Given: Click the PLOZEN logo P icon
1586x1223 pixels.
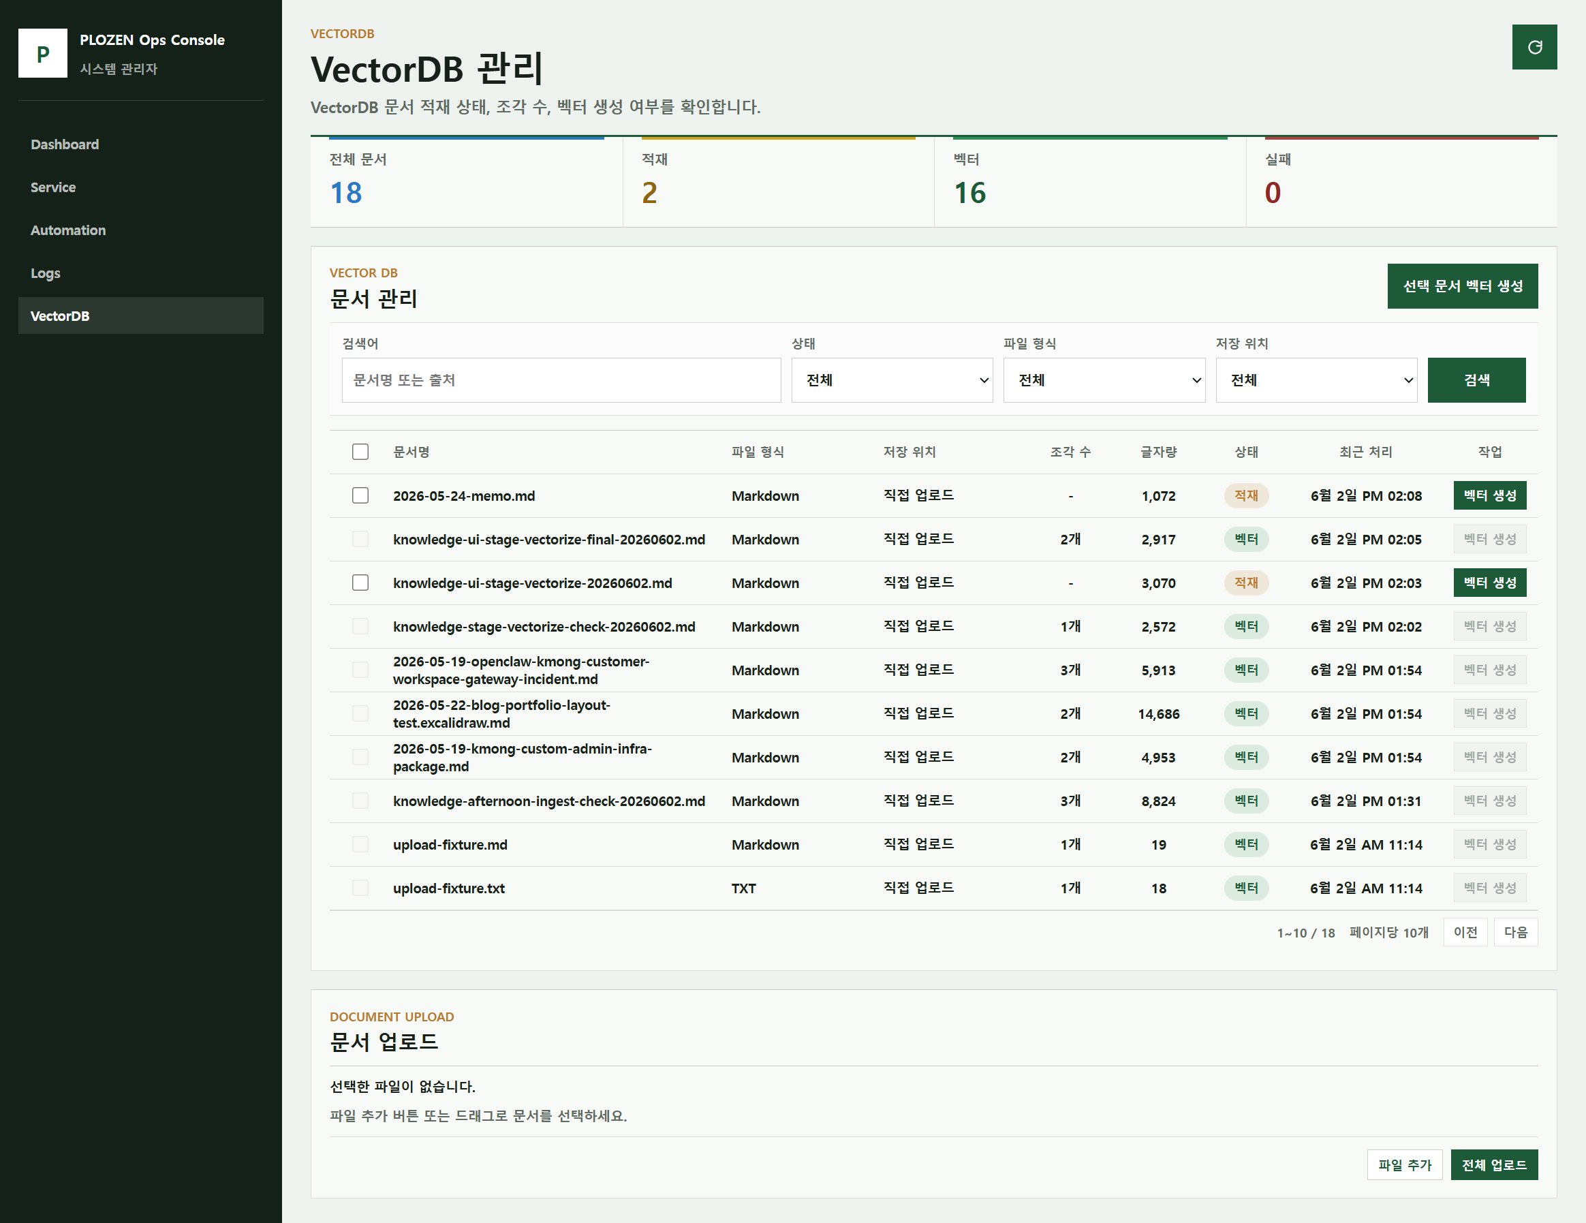Looking at the screenshot, I should click(43, 54).
